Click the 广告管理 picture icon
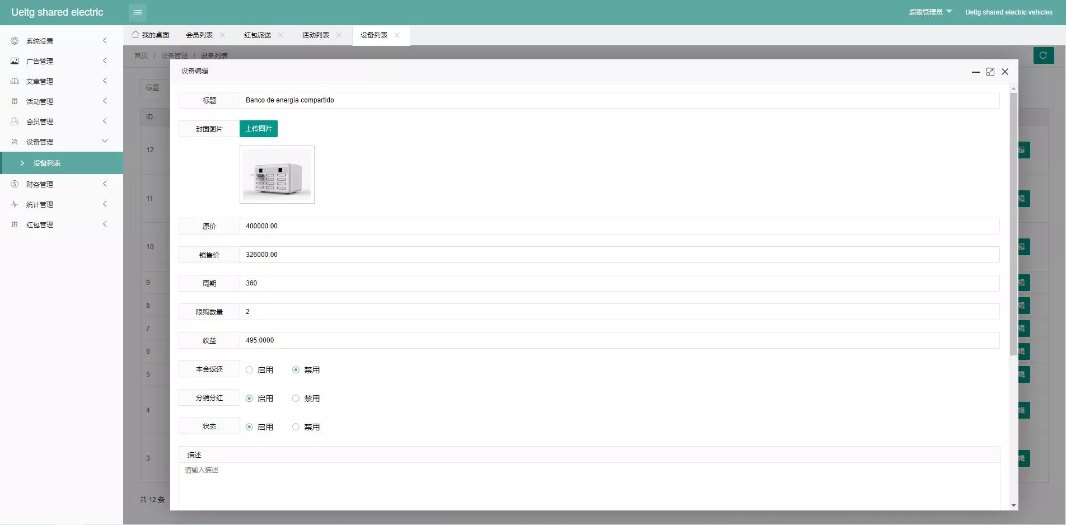This screenshot has height=525, width=1066. (x=15, y=61)
